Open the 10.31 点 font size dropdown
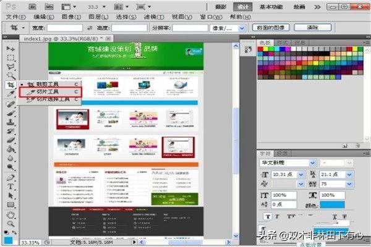 pyautogui.click(x=301, y=175)
